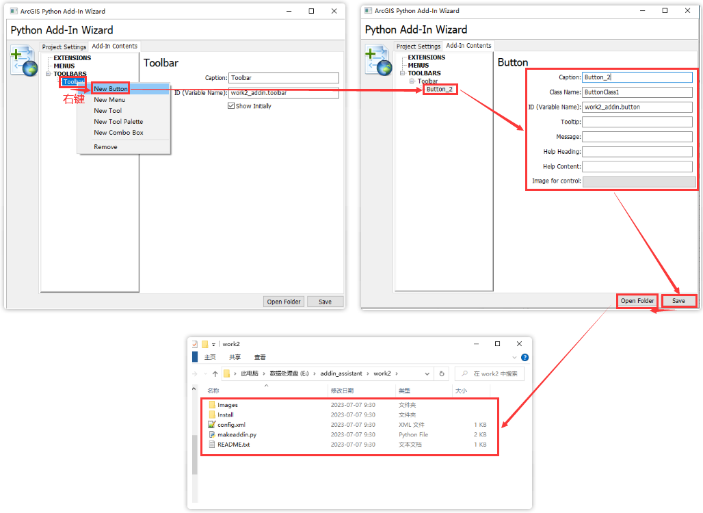Click the work2_addin.button ID field

tap(637, 107)
